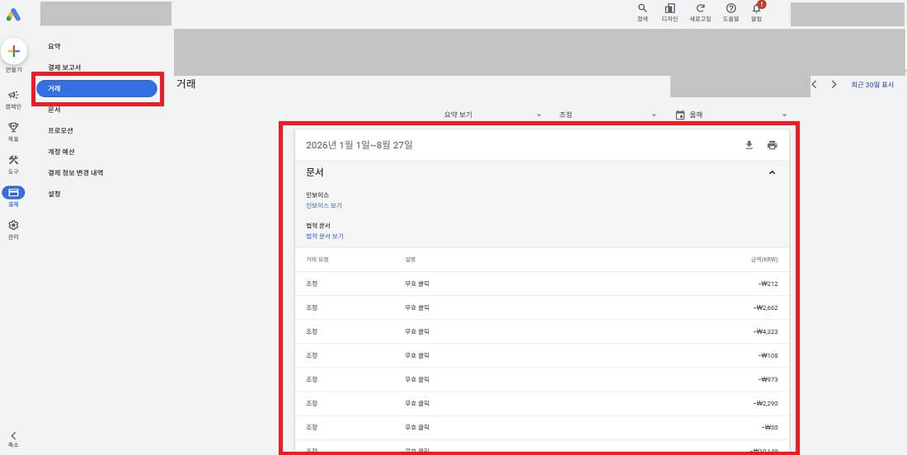Screen dimensions: 907x455
Task: Open the 디자인 icon in header
Action: tap(670, 8)
